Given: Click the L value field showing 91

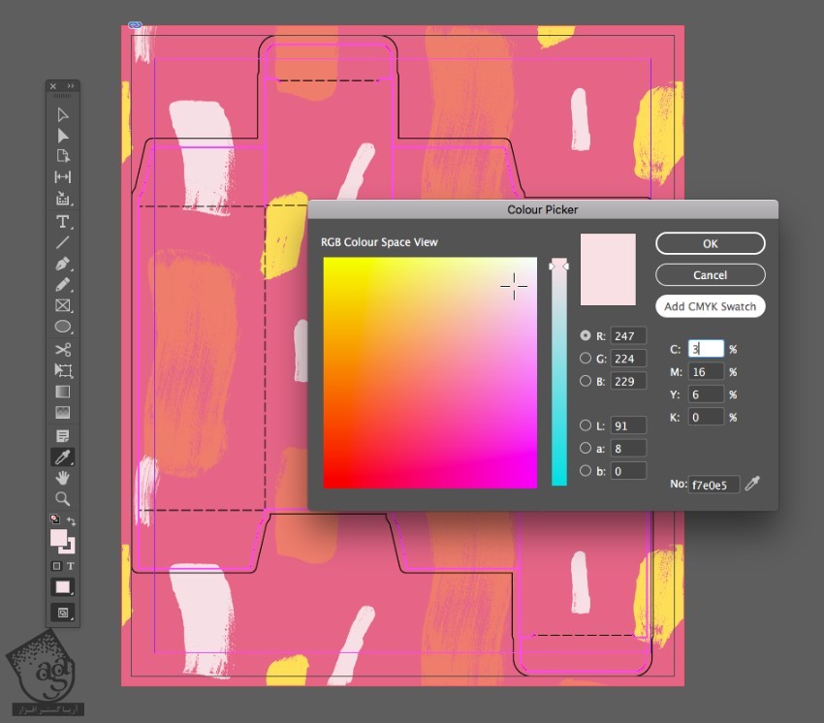Looking at the screenshot, I should [x=628, y=425].
